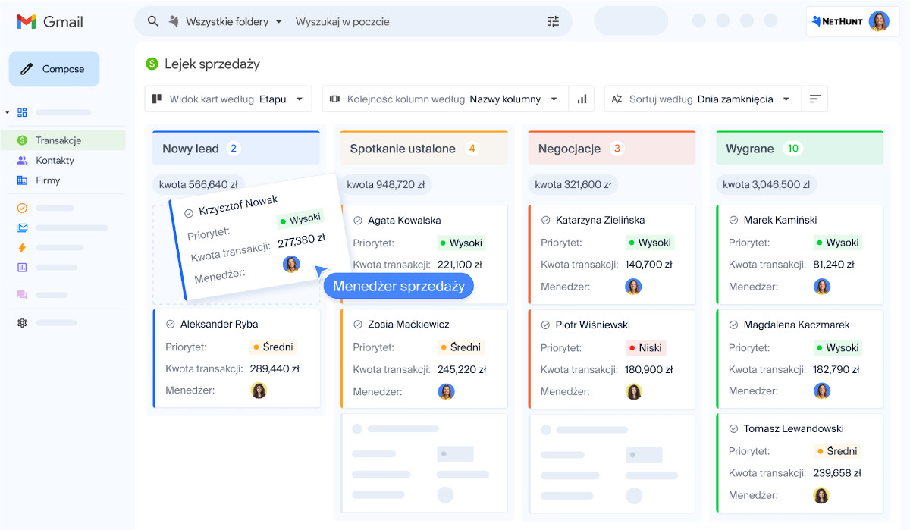Click the bar chart icon next to column settings
The image size is (910, 530).
click(x=581, y=99)
